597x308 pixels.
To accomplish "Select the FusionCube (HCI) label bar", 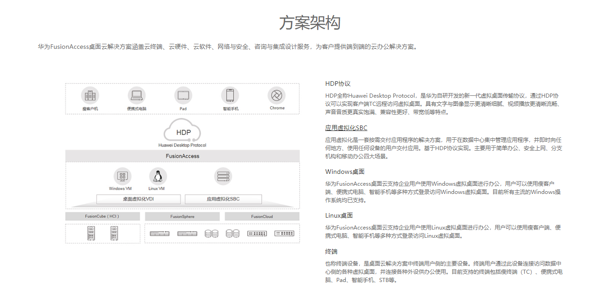I will coord(102,216).
